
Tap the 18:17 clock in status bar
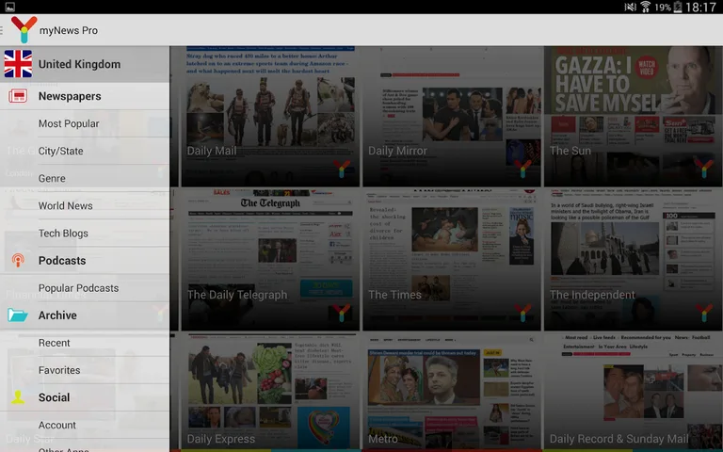[x=700, y=7]
